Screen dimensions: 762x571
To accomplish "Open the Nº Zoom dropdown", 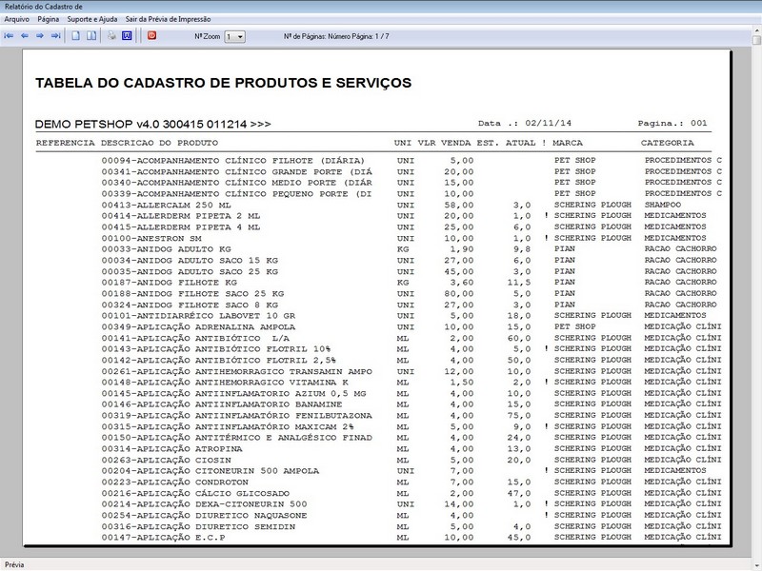I will click(242, 35).
